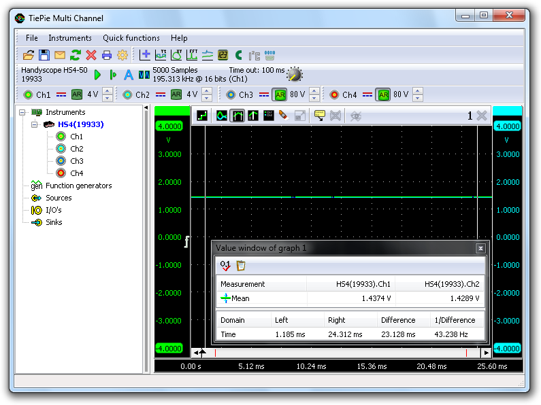Run auto setup with the blue A icon

point(129,74)
